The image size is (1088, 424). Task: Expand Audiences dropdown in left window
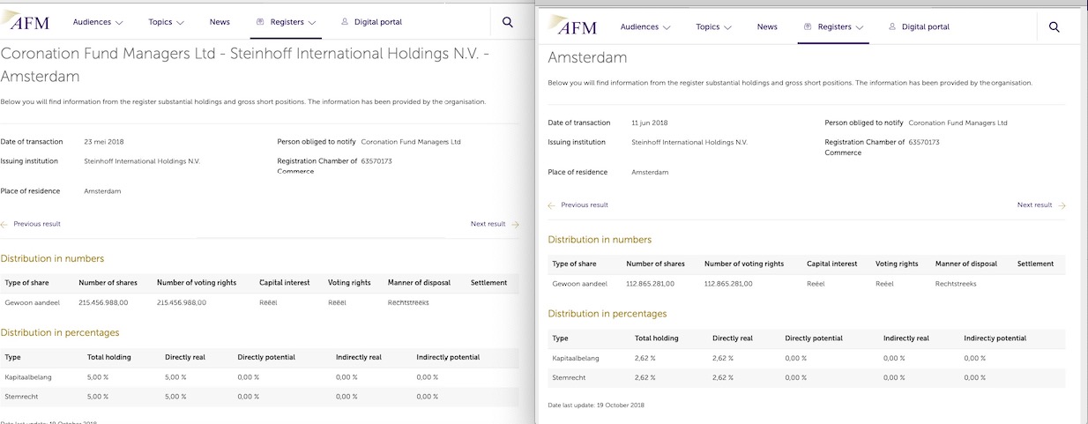click(x=98, y=22)
